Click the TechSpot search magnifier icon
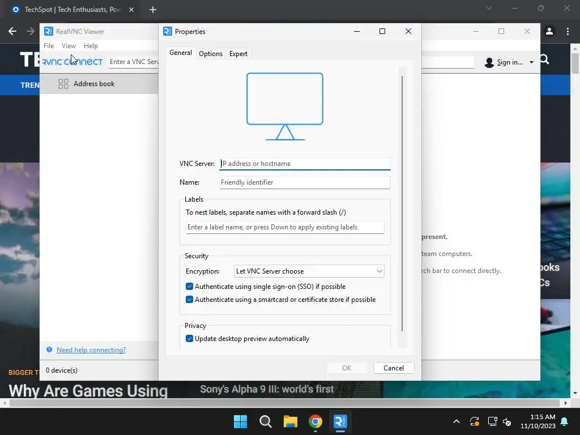 click(x=544, y=59)
